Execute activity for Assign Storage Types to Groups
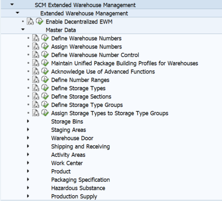 (x=45, y=113)
